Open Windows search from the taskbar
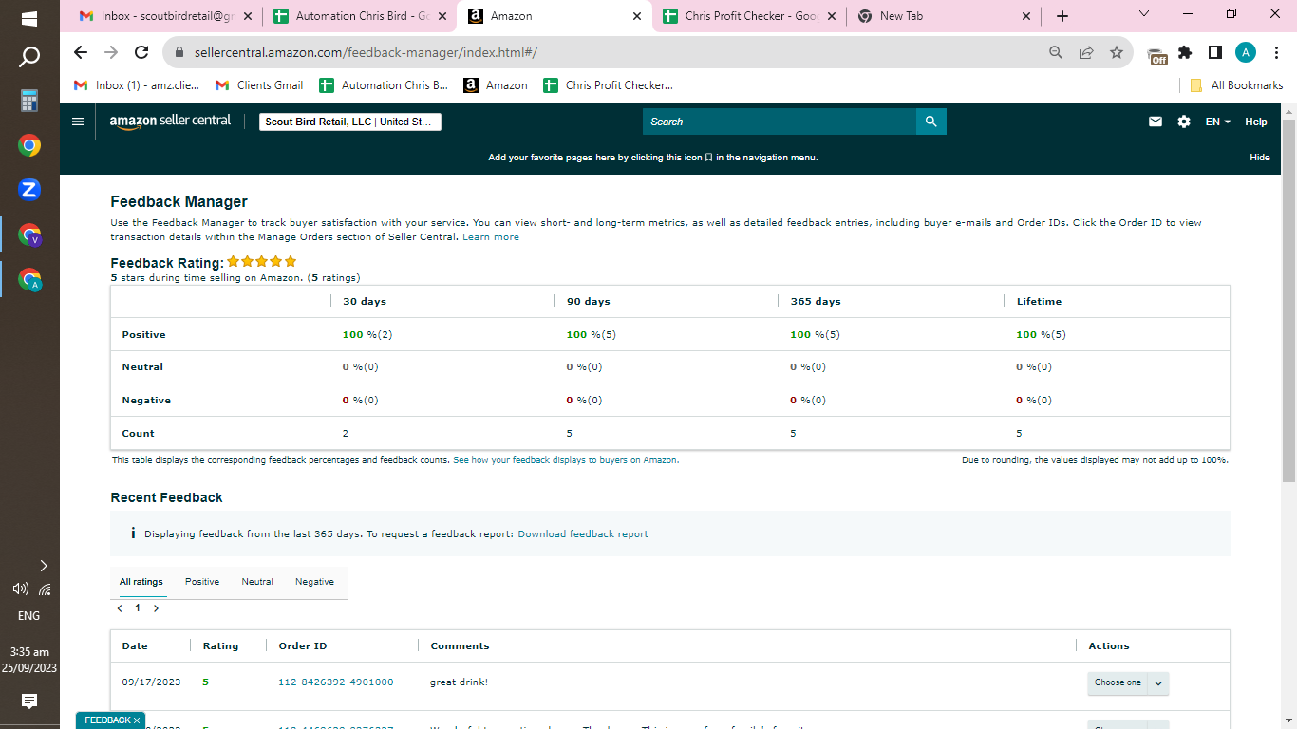Viewport: 1297px width, 729px height. pyautogui.click(x=29, y=57)
